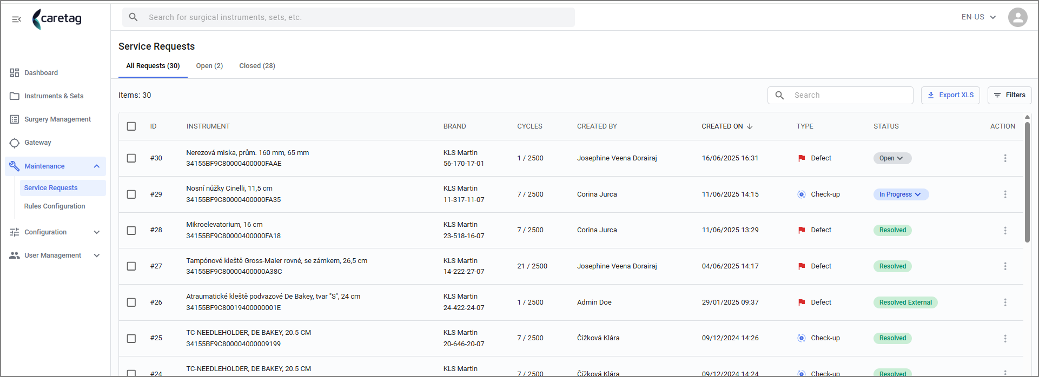Change the In Progress status dropdown for #29
The height and width of the screenshot is (377, 1039).
coord(901,194)
